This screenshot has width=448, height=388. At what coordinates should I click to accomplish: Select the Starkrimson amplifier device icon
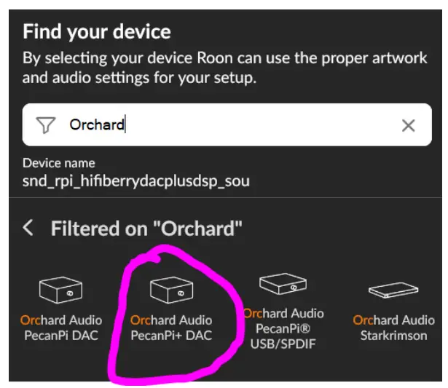click(393, 290)
